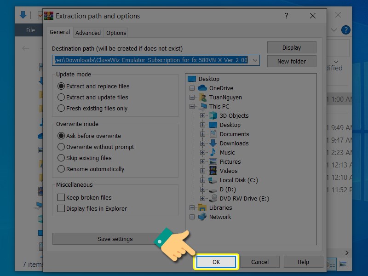Image resolution: width=368 pixels, height=276 pixels.
Task: Click the New folder button
Action: pos(292,61)
